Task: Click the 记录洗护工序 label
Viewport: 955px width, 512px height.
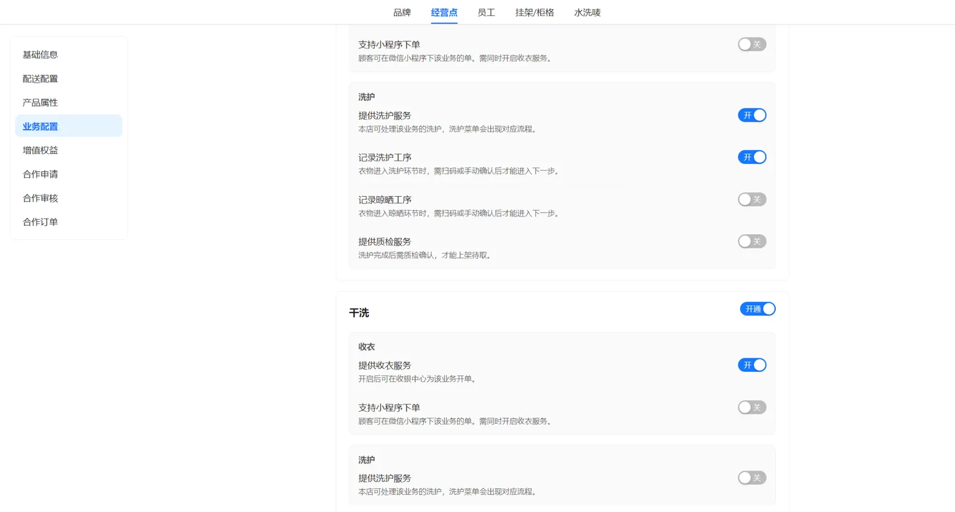Action: point(385,157)
